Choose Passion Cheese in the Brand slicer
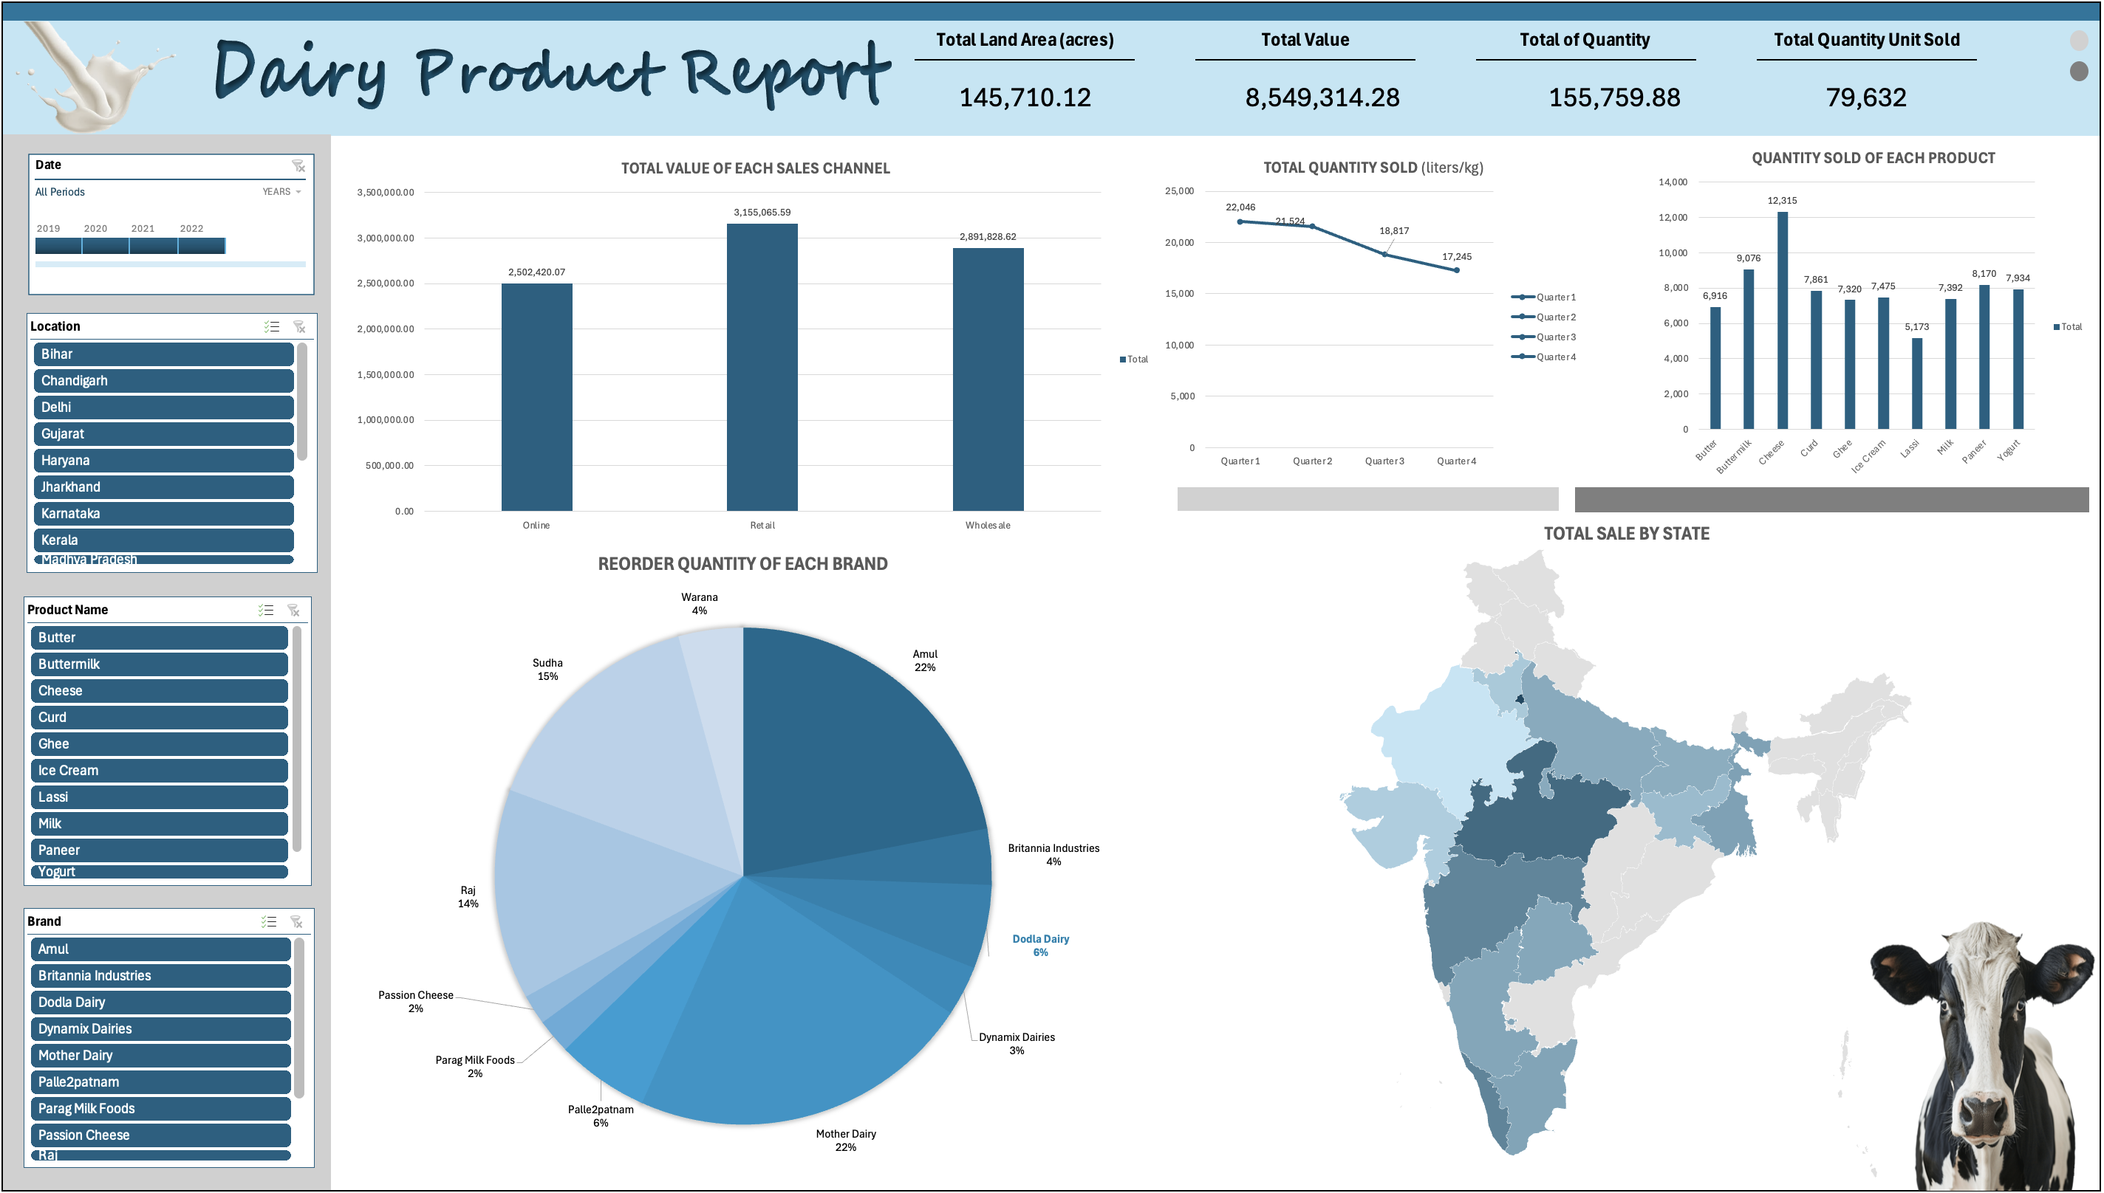Viewport: 2104px width, 1193px height. point(161,1135)
